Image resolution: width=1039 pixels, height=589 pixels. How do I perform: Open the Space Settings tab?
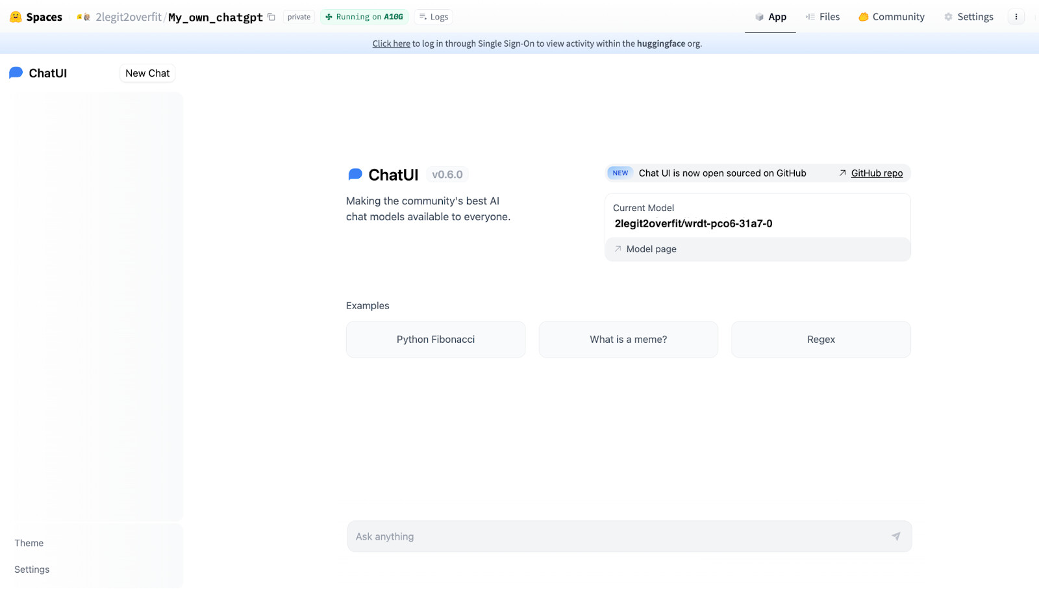968,17
